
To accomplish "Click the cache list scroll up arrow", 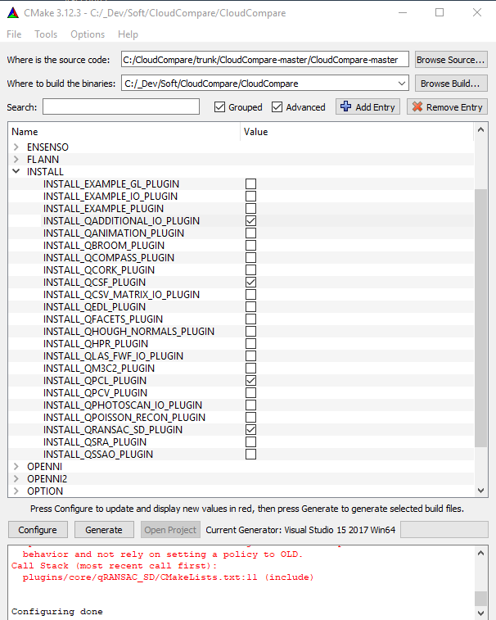I will [480, 129].
